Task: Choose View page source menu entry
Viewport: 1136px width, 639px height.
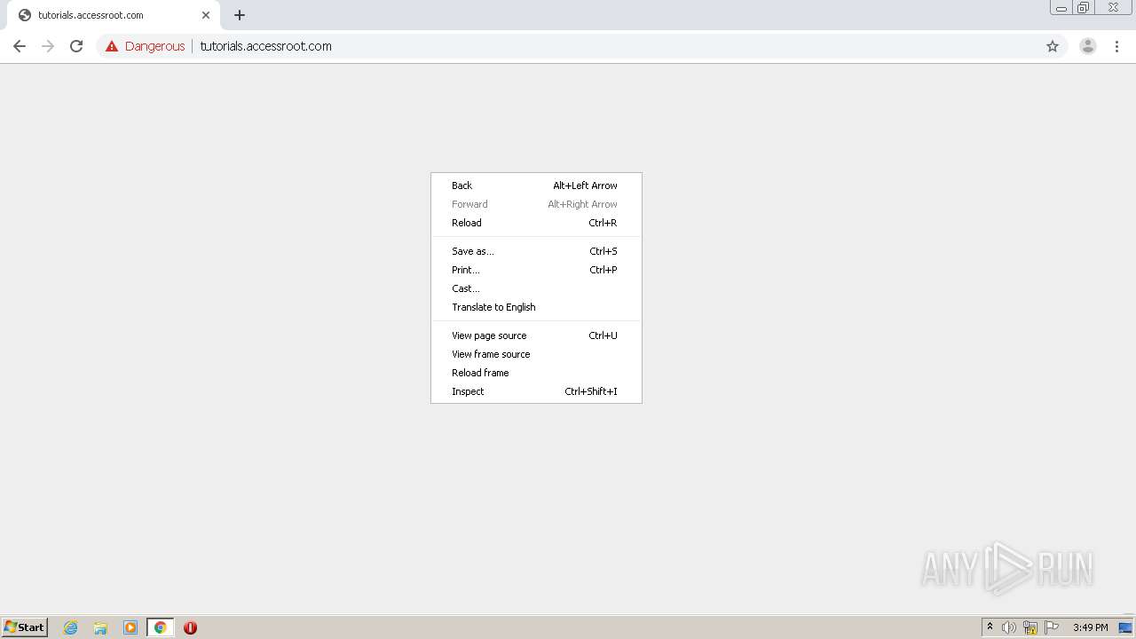Action: 536,335
